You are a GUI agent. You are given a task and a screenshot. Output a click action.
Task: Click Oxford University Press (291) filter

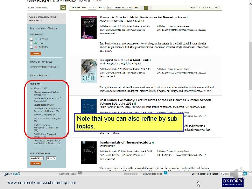44,67
